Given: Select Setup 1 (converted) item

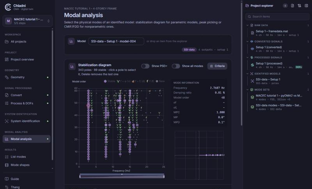Looking at the screenshot, I should pos(278,49).
